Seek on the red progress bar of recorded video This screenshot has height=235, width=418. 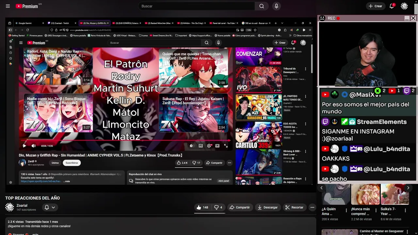click(x=125, y=141)
